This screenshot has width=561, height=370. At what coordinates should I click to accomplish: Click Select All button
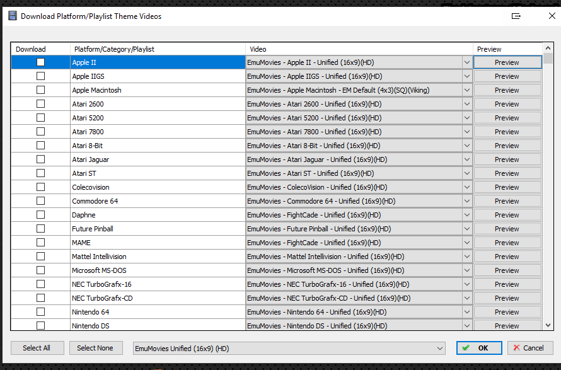point(37,348)
